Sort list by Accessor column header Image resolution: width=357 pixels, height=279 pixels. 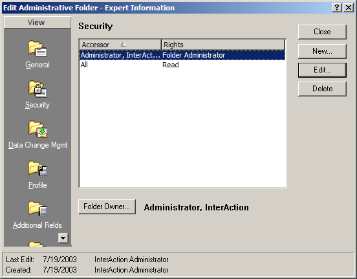click(x=120, y=45)
